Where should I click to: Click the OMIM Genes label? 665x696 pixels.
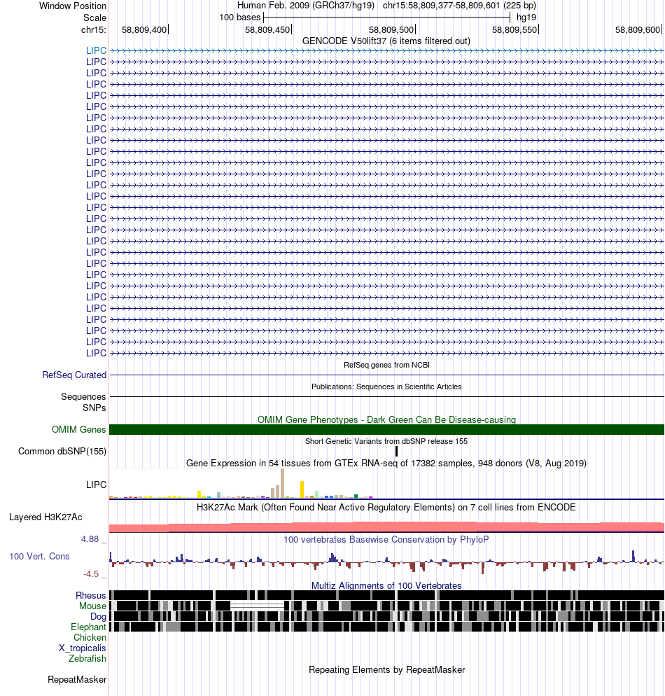pos(79,429)
